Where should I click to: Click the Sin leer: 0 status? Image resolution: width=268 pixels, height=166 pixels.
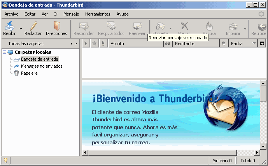[x=222, y=161]
